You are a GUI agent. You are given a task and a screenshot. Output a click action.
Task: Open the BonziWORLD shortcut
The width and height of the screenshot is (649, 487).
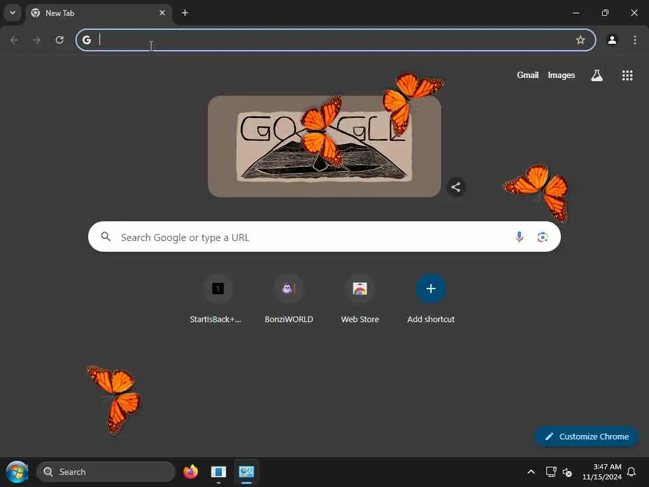289,299
